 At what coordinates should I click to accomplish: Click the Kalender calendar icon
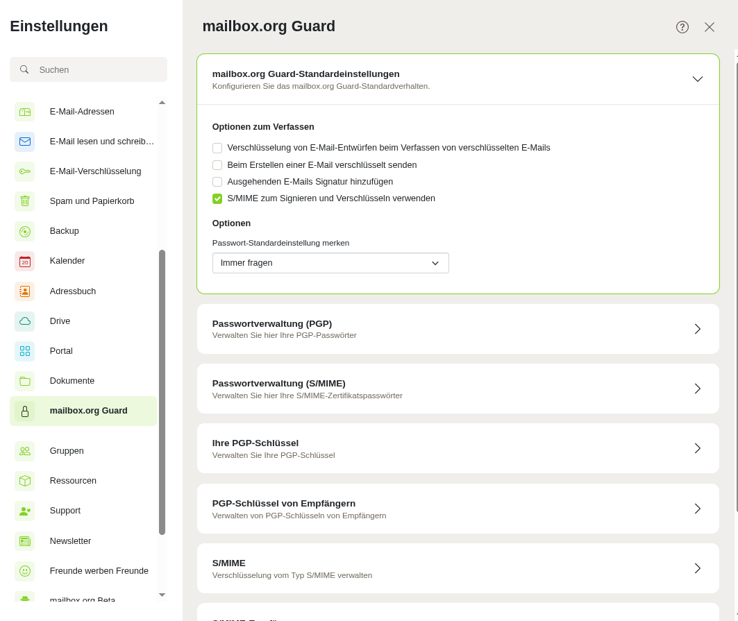pos(25,261)
